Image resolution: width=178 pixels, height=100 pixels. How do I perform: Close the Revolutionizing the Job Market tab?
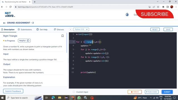coord(30,2)
